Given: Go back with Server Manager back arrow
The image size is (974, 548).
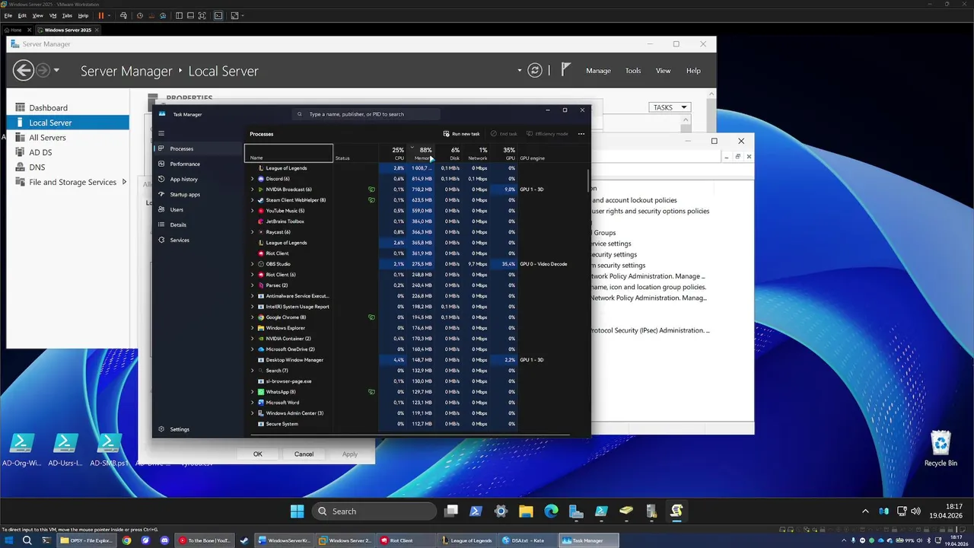Looking at the screenshot, I should (x=24, y=71).
